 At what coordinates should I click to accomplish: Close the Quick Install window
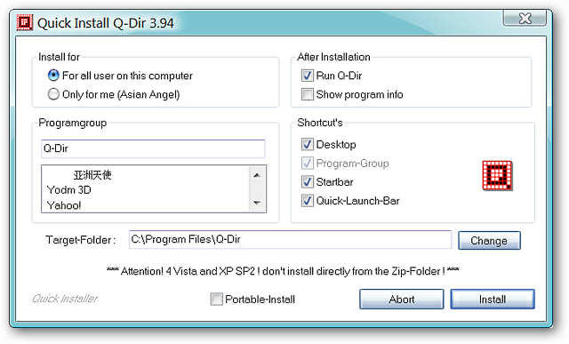coord(525,18)
